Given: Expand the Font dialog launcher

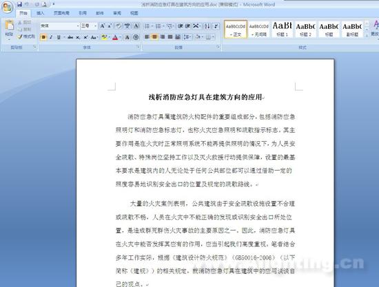Looking at the screenshot, I should 139,47.
